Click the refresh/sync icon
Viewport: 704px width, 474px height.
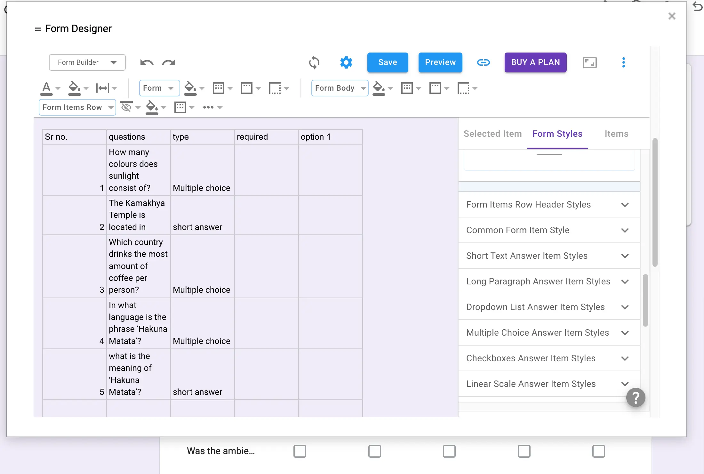(315, 62)
